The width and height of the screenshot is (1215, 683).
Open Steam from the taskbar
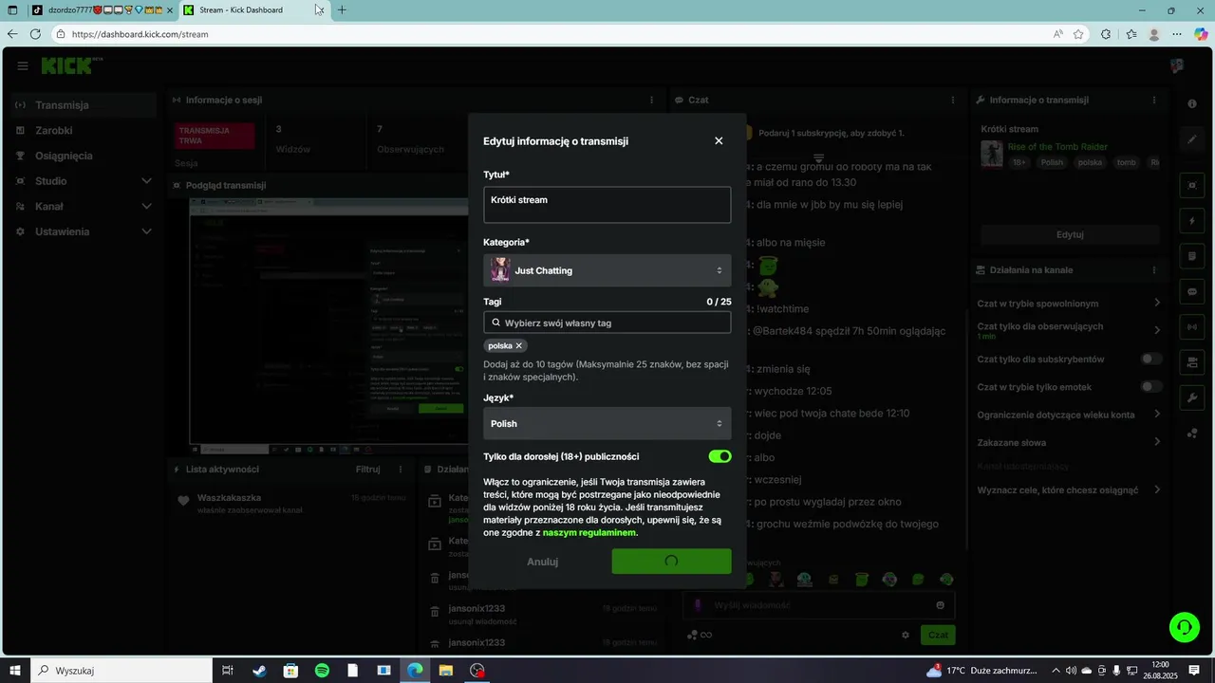coord(259,671)
